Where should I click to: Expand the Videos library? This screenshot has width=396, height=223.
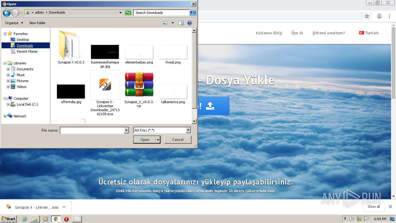pyautogui.click(x=8, y=87)
